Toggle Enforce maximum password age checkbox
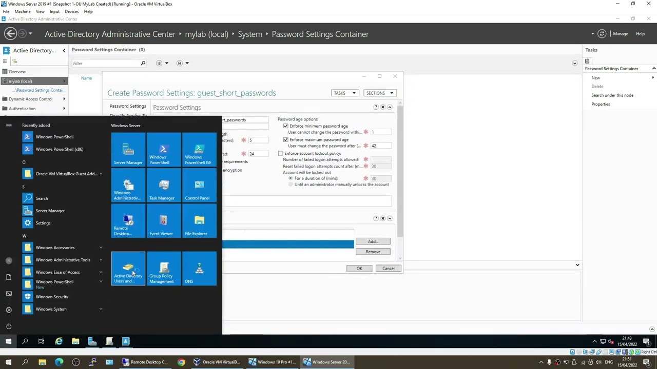657x369 pixels. pos(286,139)
